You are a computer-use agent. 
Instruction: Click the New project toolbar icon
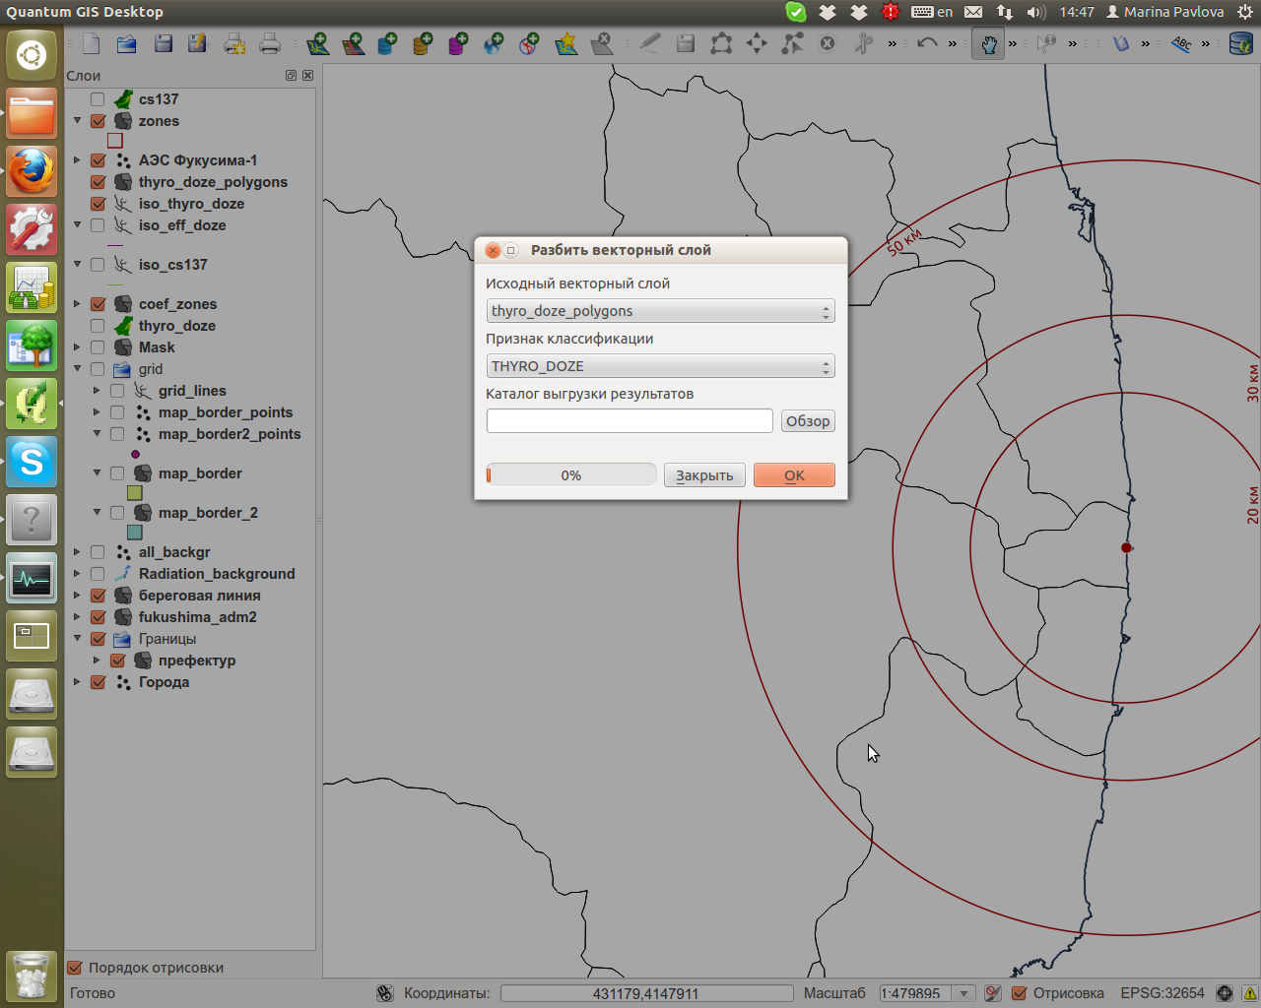click(x=92, y=43)
